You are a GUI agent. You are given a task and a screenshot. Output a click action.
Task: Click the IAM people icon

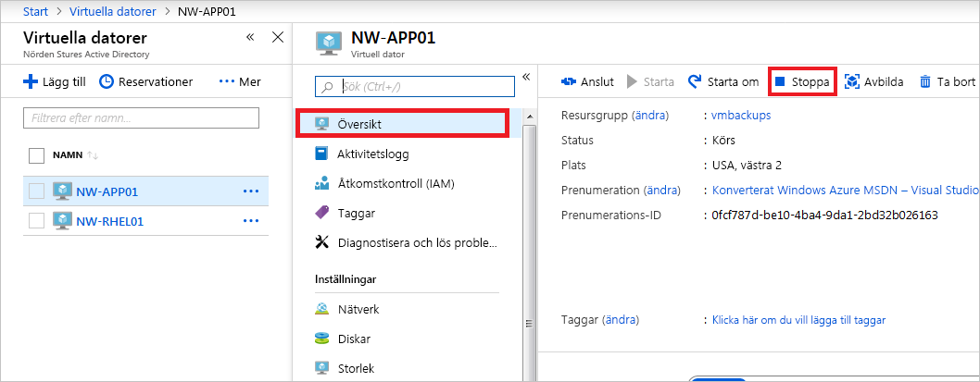[321, 183]
